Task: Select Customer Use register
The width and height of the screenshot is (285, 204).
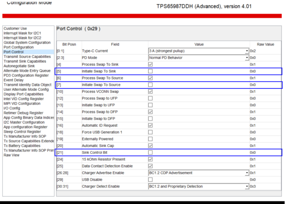Action: coord(15,29)
